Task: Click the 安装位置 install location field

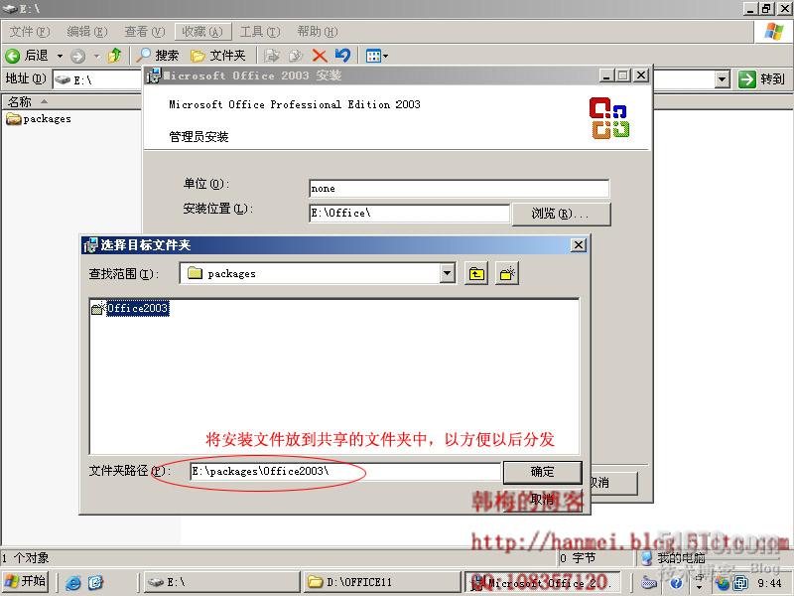Action: pos(409,213)
